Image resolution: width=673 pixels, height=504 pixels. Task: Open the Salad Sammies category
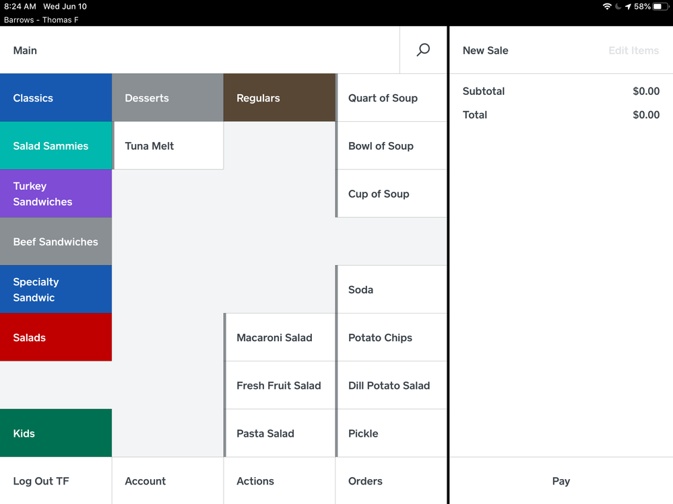pyautogui.click(x=56, y=145)
